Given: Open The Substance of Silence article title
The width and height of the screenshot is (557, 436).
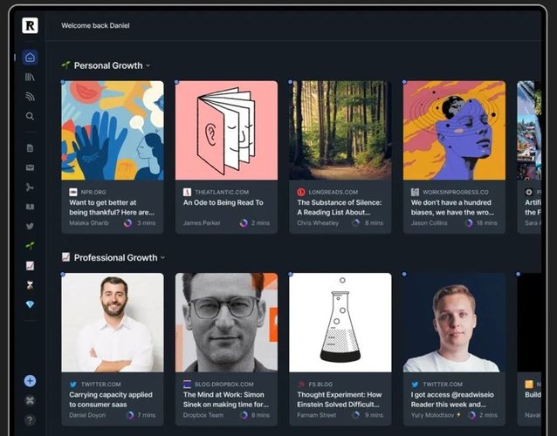Looking at the screenshot, I should [340, 208].
